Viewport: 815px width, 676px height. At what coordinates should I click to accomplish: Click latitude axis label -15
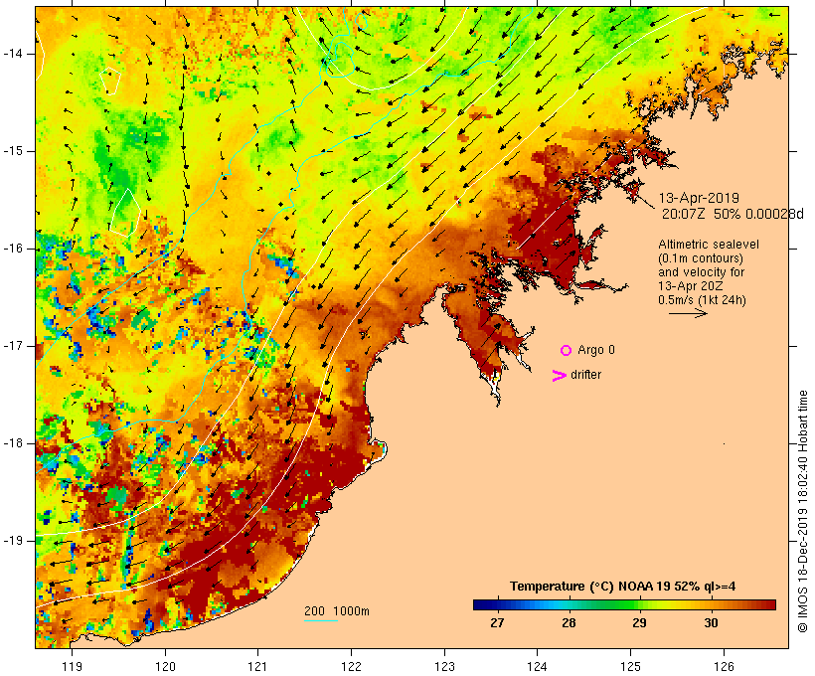12,151
